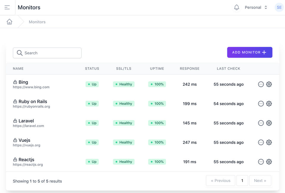The height and width of the screenshot is (193, 285).
Task: Open the hamburger sidebar menu
Action: pos(7,7)
